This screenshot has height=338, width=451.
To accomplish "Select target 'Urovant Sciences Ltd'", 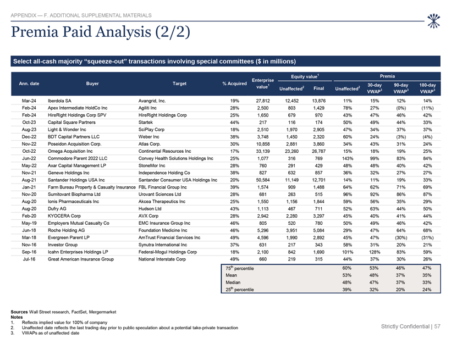I will (x=160, y=195).
